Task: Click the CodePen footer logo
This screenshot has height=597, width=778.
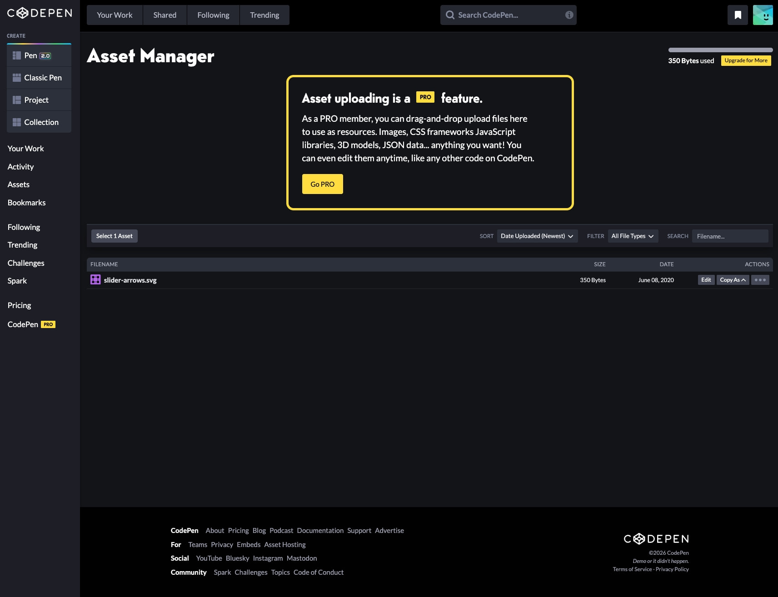Action: pos(656,539)
